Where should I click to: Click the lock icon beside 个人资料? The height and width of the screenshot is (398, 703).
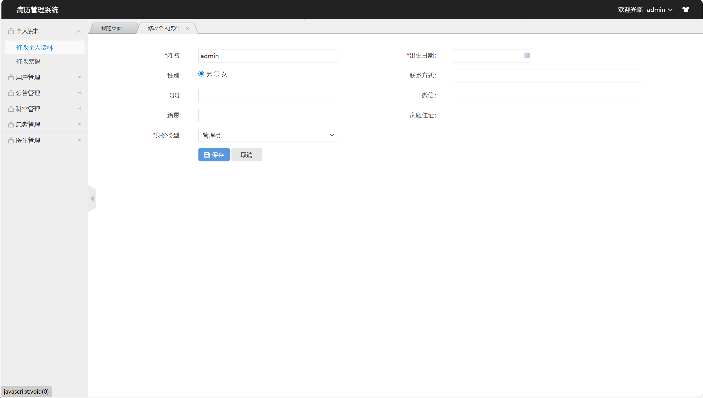point(10,31)
